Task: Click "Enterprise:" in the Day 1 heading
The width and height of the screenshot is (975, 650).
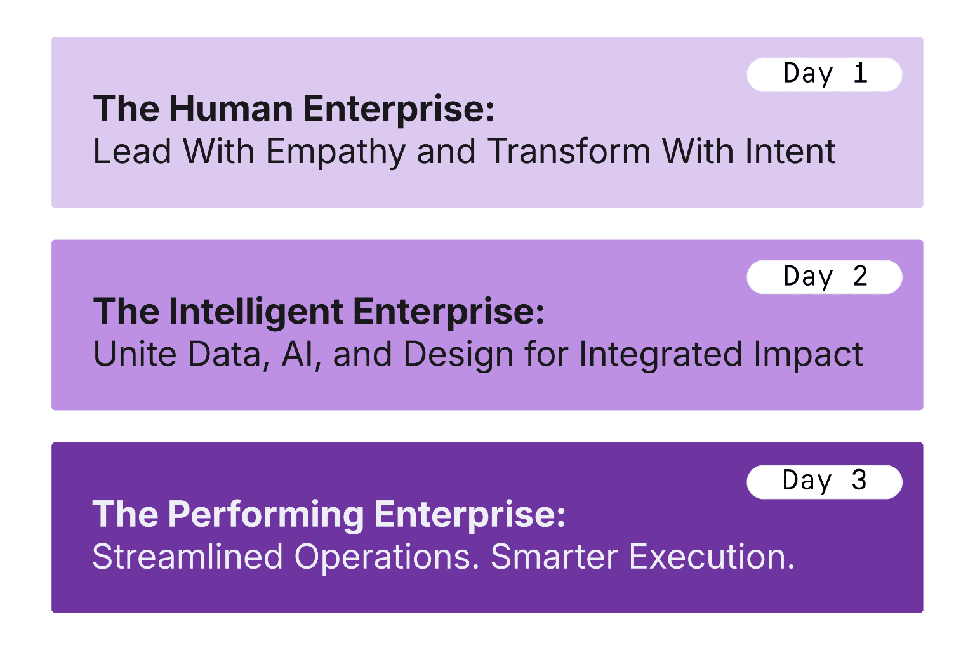Action: pyautogui.click(x=399, y=109)
